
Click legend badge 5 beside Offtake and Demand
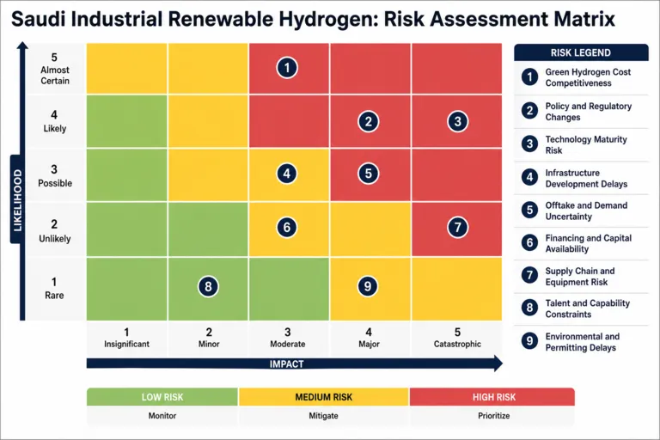click(x=529, y=210)
